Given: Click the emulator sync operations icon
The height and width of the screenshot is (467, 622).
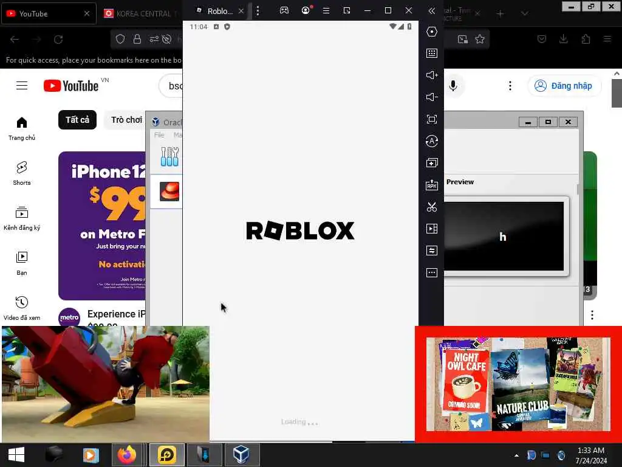Looking at the screenshot, I should pos(432,251).
